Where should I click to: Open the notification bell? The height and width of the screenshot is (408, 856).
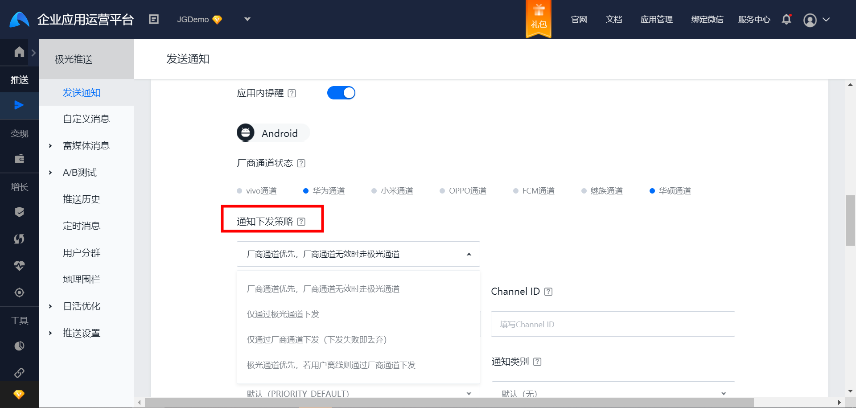(x=786, y=20)
